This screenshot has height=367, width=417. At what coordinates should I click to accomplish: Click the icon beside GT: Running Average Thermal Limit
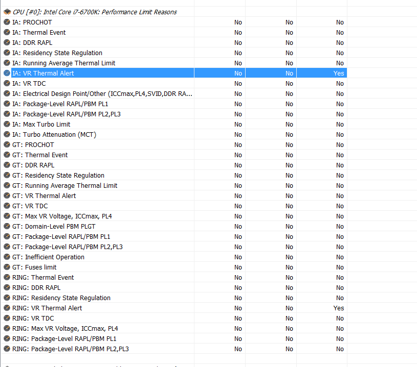click(x=7, y=185)
